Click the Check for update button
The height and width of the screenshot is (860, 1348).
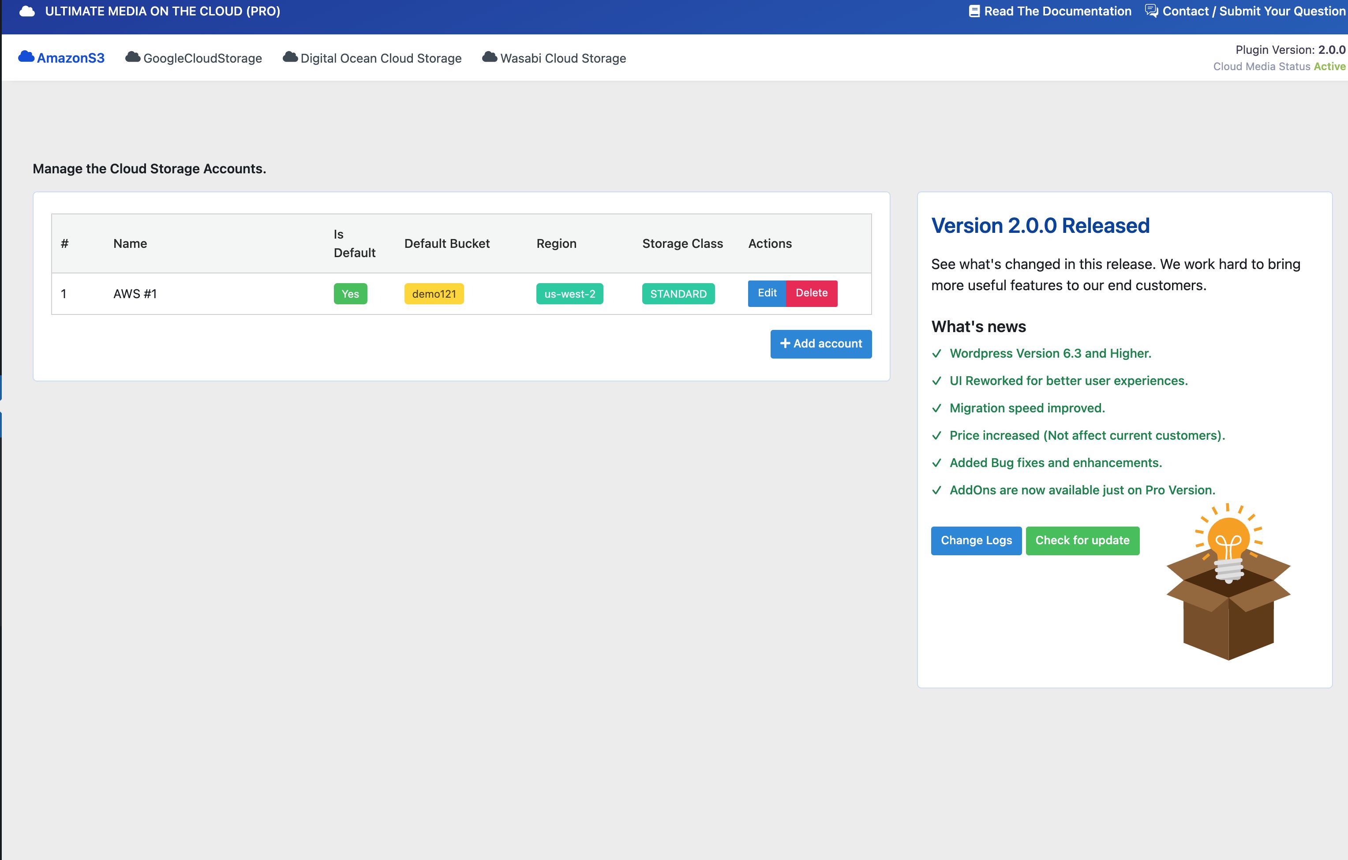coord(1082,541)
